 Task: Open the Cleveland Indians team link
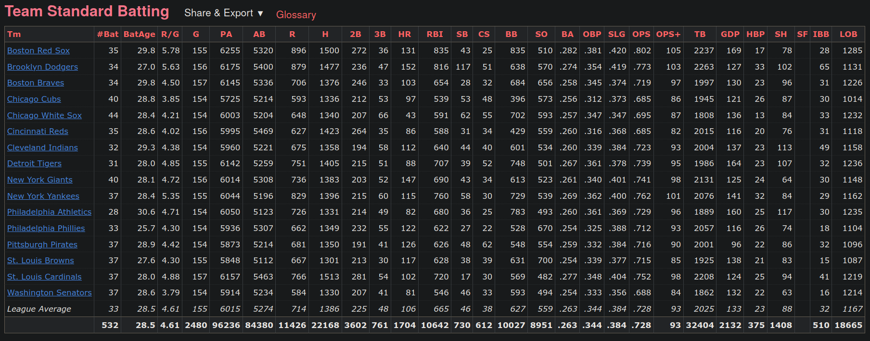[x=42, y=147]
